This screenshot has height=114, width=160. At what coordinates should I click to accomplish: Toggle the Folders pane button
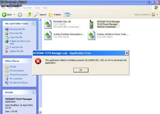[55, 15]
